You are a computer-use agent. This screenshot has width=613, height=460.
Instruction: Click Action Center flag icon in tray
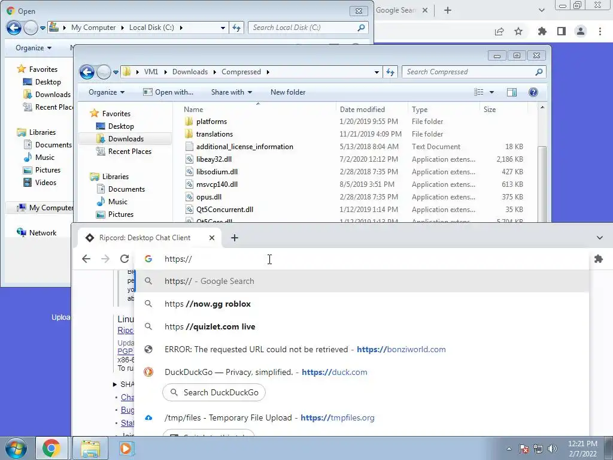pyautogui.click(x=524, y=449)
